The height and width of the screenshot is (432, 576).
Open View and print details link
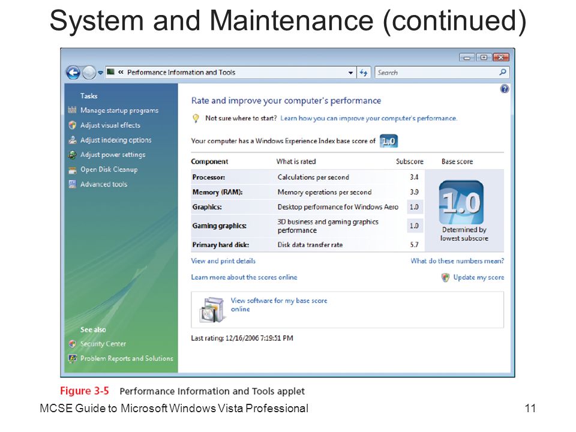pyautogui.click(x=223, y=261)
